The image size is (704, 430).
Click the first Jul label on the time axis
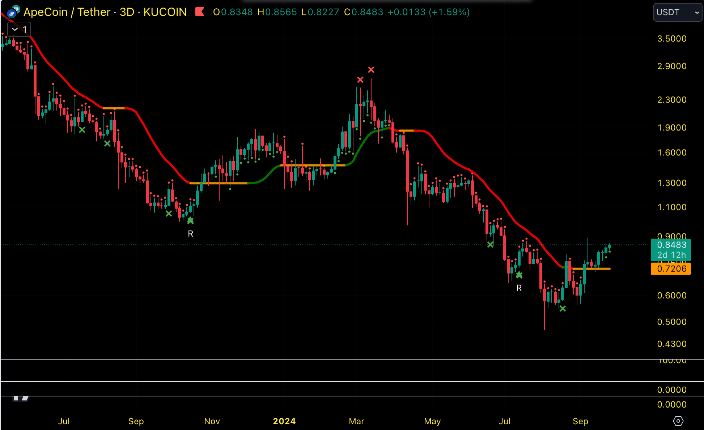pyautogui.click(x=64, y=421)
